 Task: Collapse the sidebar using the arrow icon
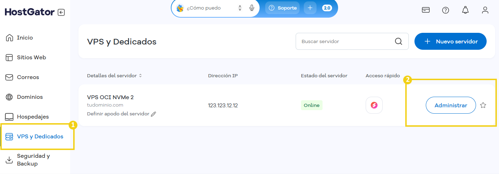[61, 12]
